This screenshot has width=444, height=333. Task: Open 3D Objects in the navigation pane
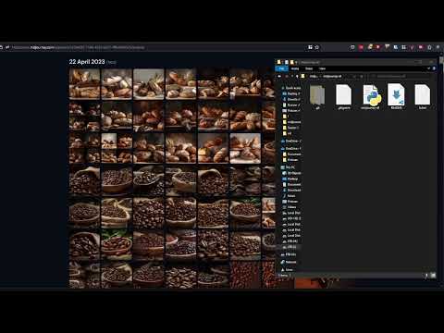pyautogui.click(x=291, y=173)
